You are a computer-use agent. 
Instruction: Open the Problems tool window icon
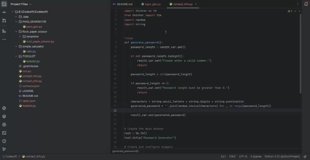[x=4, y=141]
